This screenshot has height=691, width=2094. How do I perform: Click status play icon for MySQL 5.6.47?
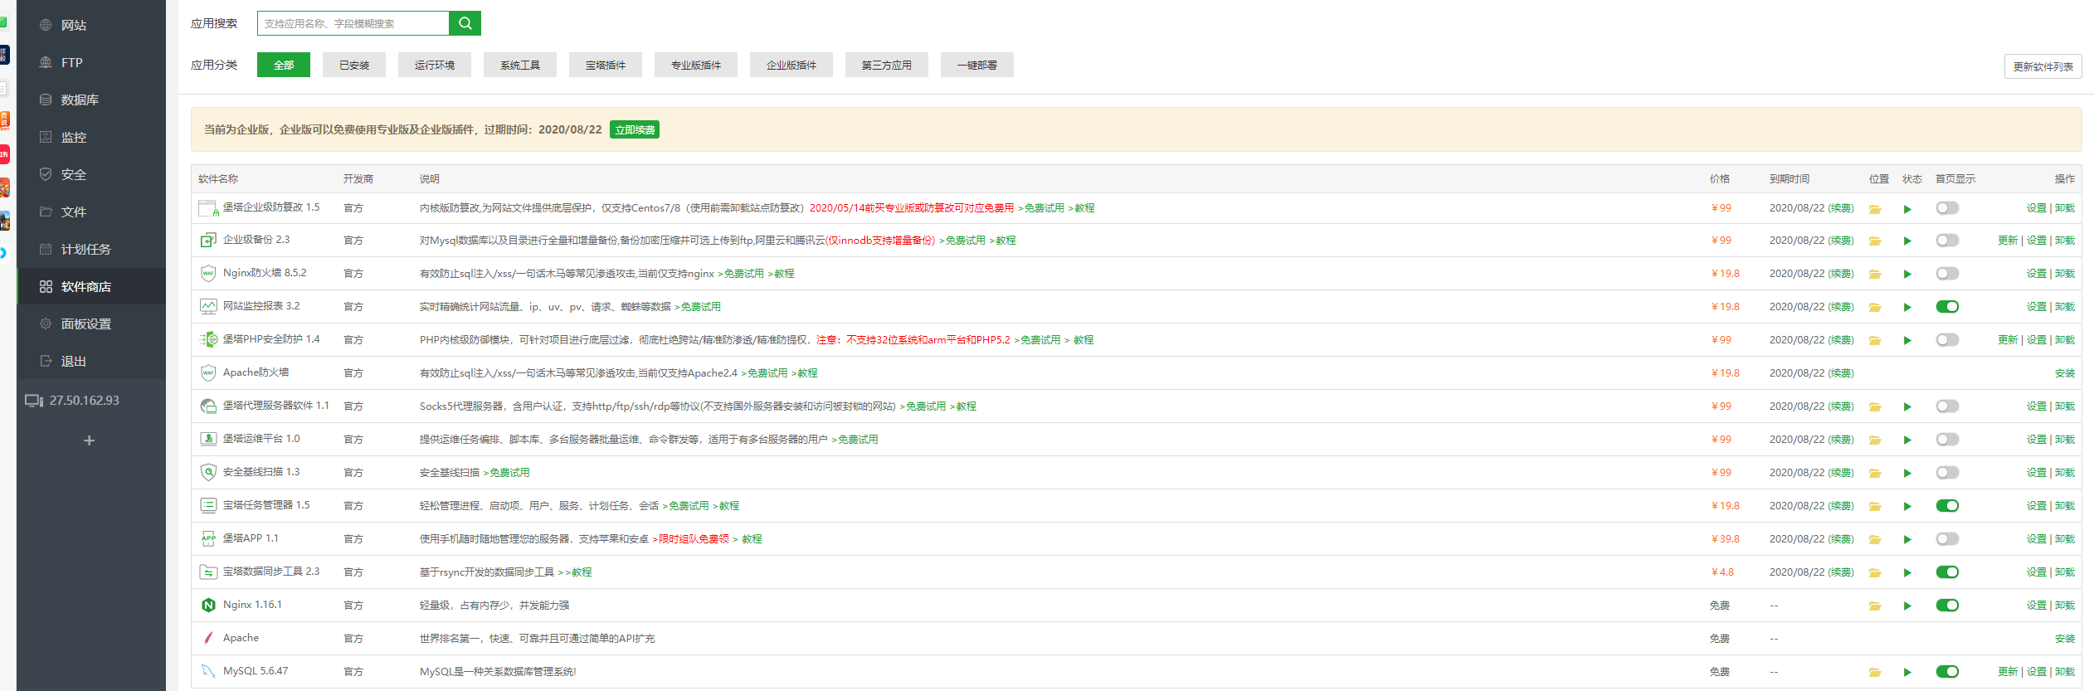coord(1907,673)
